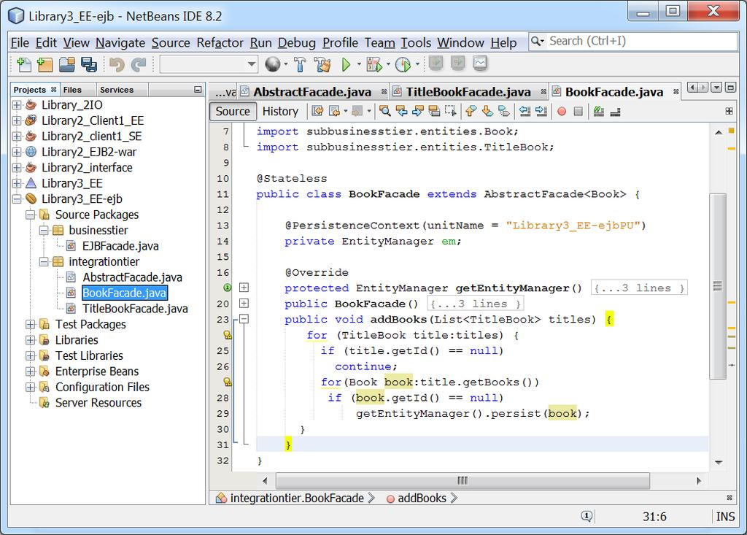Screen dimensions: 747x535
Task: Expand folded getEntityManager method code
Action: tap(244, 288)
